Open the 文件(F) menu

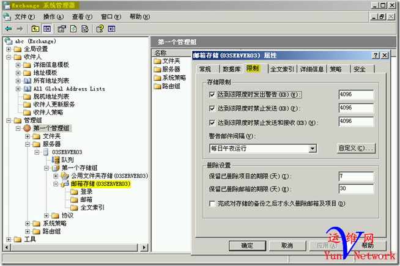pos(24,17)
